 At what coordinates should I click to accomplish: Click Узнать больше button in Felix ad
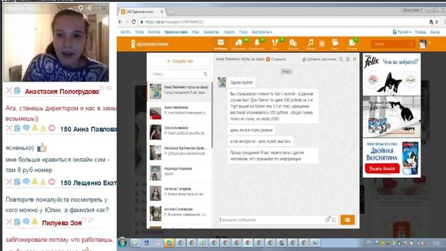(382, 169)
